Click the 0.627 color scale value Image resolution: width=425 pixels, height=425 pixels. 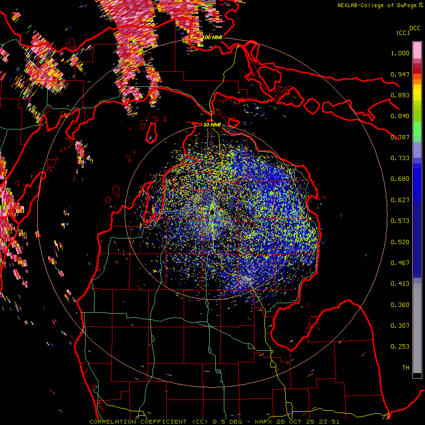click(400, 200)
